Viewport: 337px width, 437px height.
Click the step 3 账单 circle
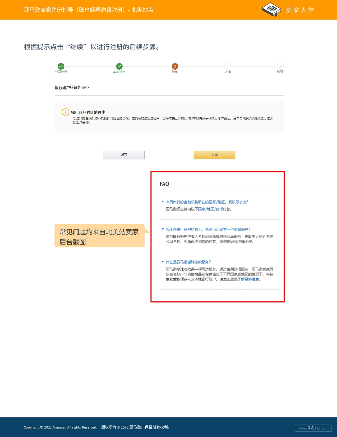(x=175, y=66)
